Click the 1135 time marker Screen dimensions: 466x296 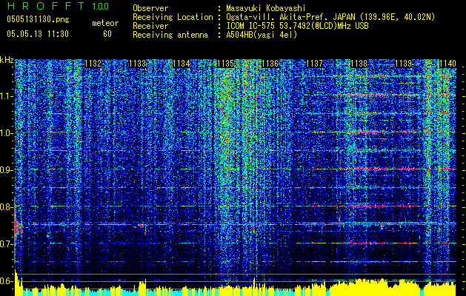point(226,64)
